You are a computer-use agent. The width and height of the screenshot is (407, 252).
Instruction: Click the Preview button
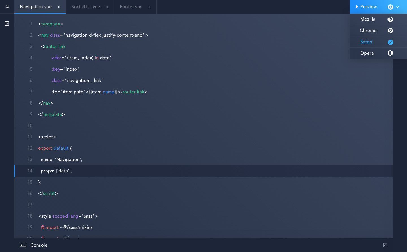coord(366,7)
